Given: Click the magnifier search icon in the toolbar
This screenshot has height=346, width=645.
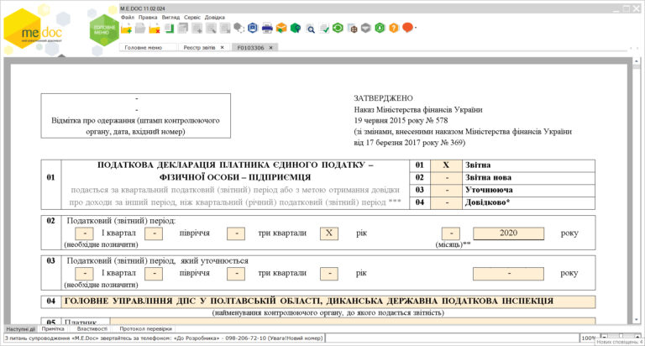Looking at the screenshot, I should [x=310, y=29].
